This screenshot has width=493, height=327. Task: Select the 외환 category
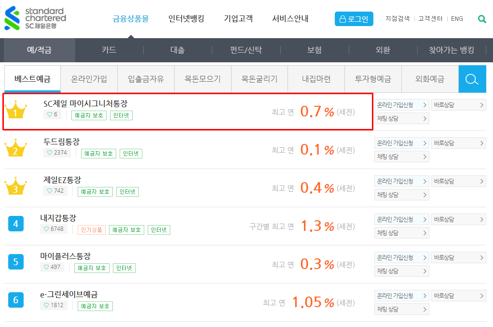pyautogui.click(x=383, y=50)
